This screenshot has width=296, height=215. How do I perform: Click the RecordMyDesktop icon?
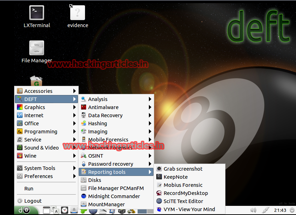point(159,193)
